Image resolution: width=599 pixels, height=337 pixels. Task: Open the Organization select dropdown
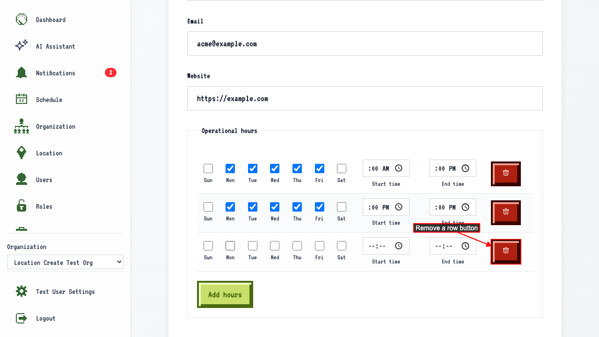coord(65,262)
